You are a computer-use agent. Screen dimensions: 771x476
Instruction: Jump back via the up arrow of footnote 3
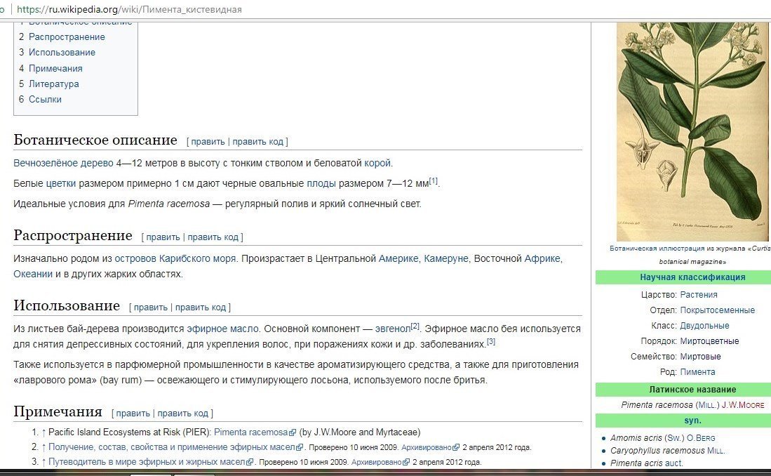pyautogui.click(x=43, y=462)
